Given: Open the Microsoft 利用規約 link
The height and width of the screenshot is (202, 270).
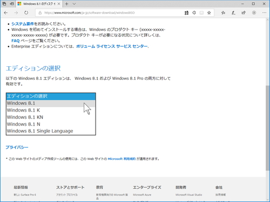Looking at the screenshot, I should click(x=122, y=159).
